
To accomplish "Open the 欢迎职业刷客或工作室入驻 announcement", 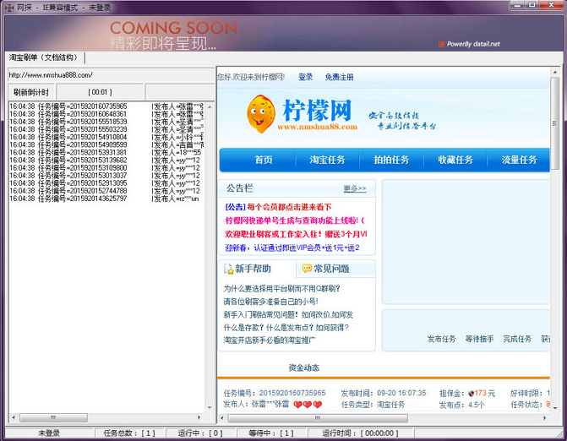I will coord(296,234).
